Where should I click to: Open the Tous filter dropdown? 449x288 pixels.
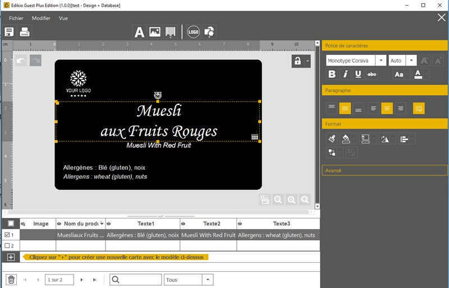208,279
